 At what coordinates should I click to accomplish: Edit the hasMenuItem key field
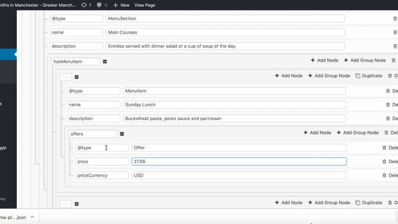click(76, 62)
